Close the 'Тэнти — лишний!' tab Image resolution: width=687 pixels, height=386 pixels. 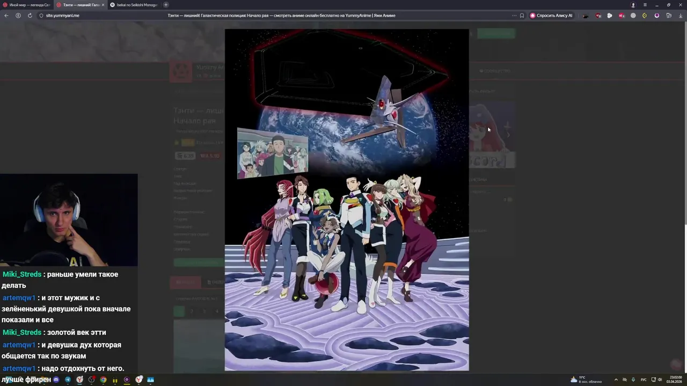(103, 5)
